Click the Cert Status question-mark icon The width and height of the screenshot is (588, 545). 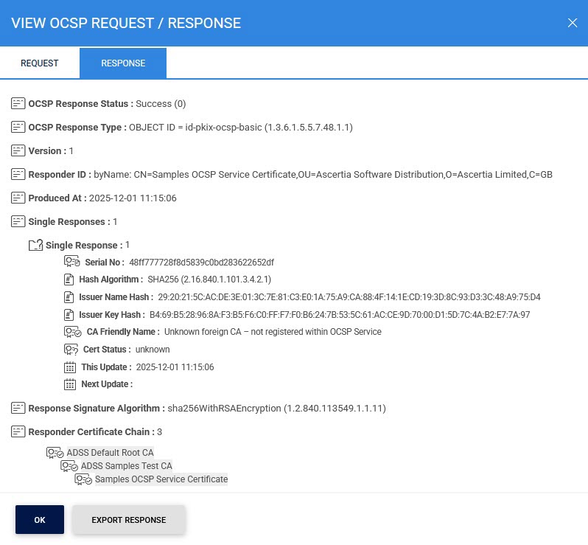(x=71, y=350)
